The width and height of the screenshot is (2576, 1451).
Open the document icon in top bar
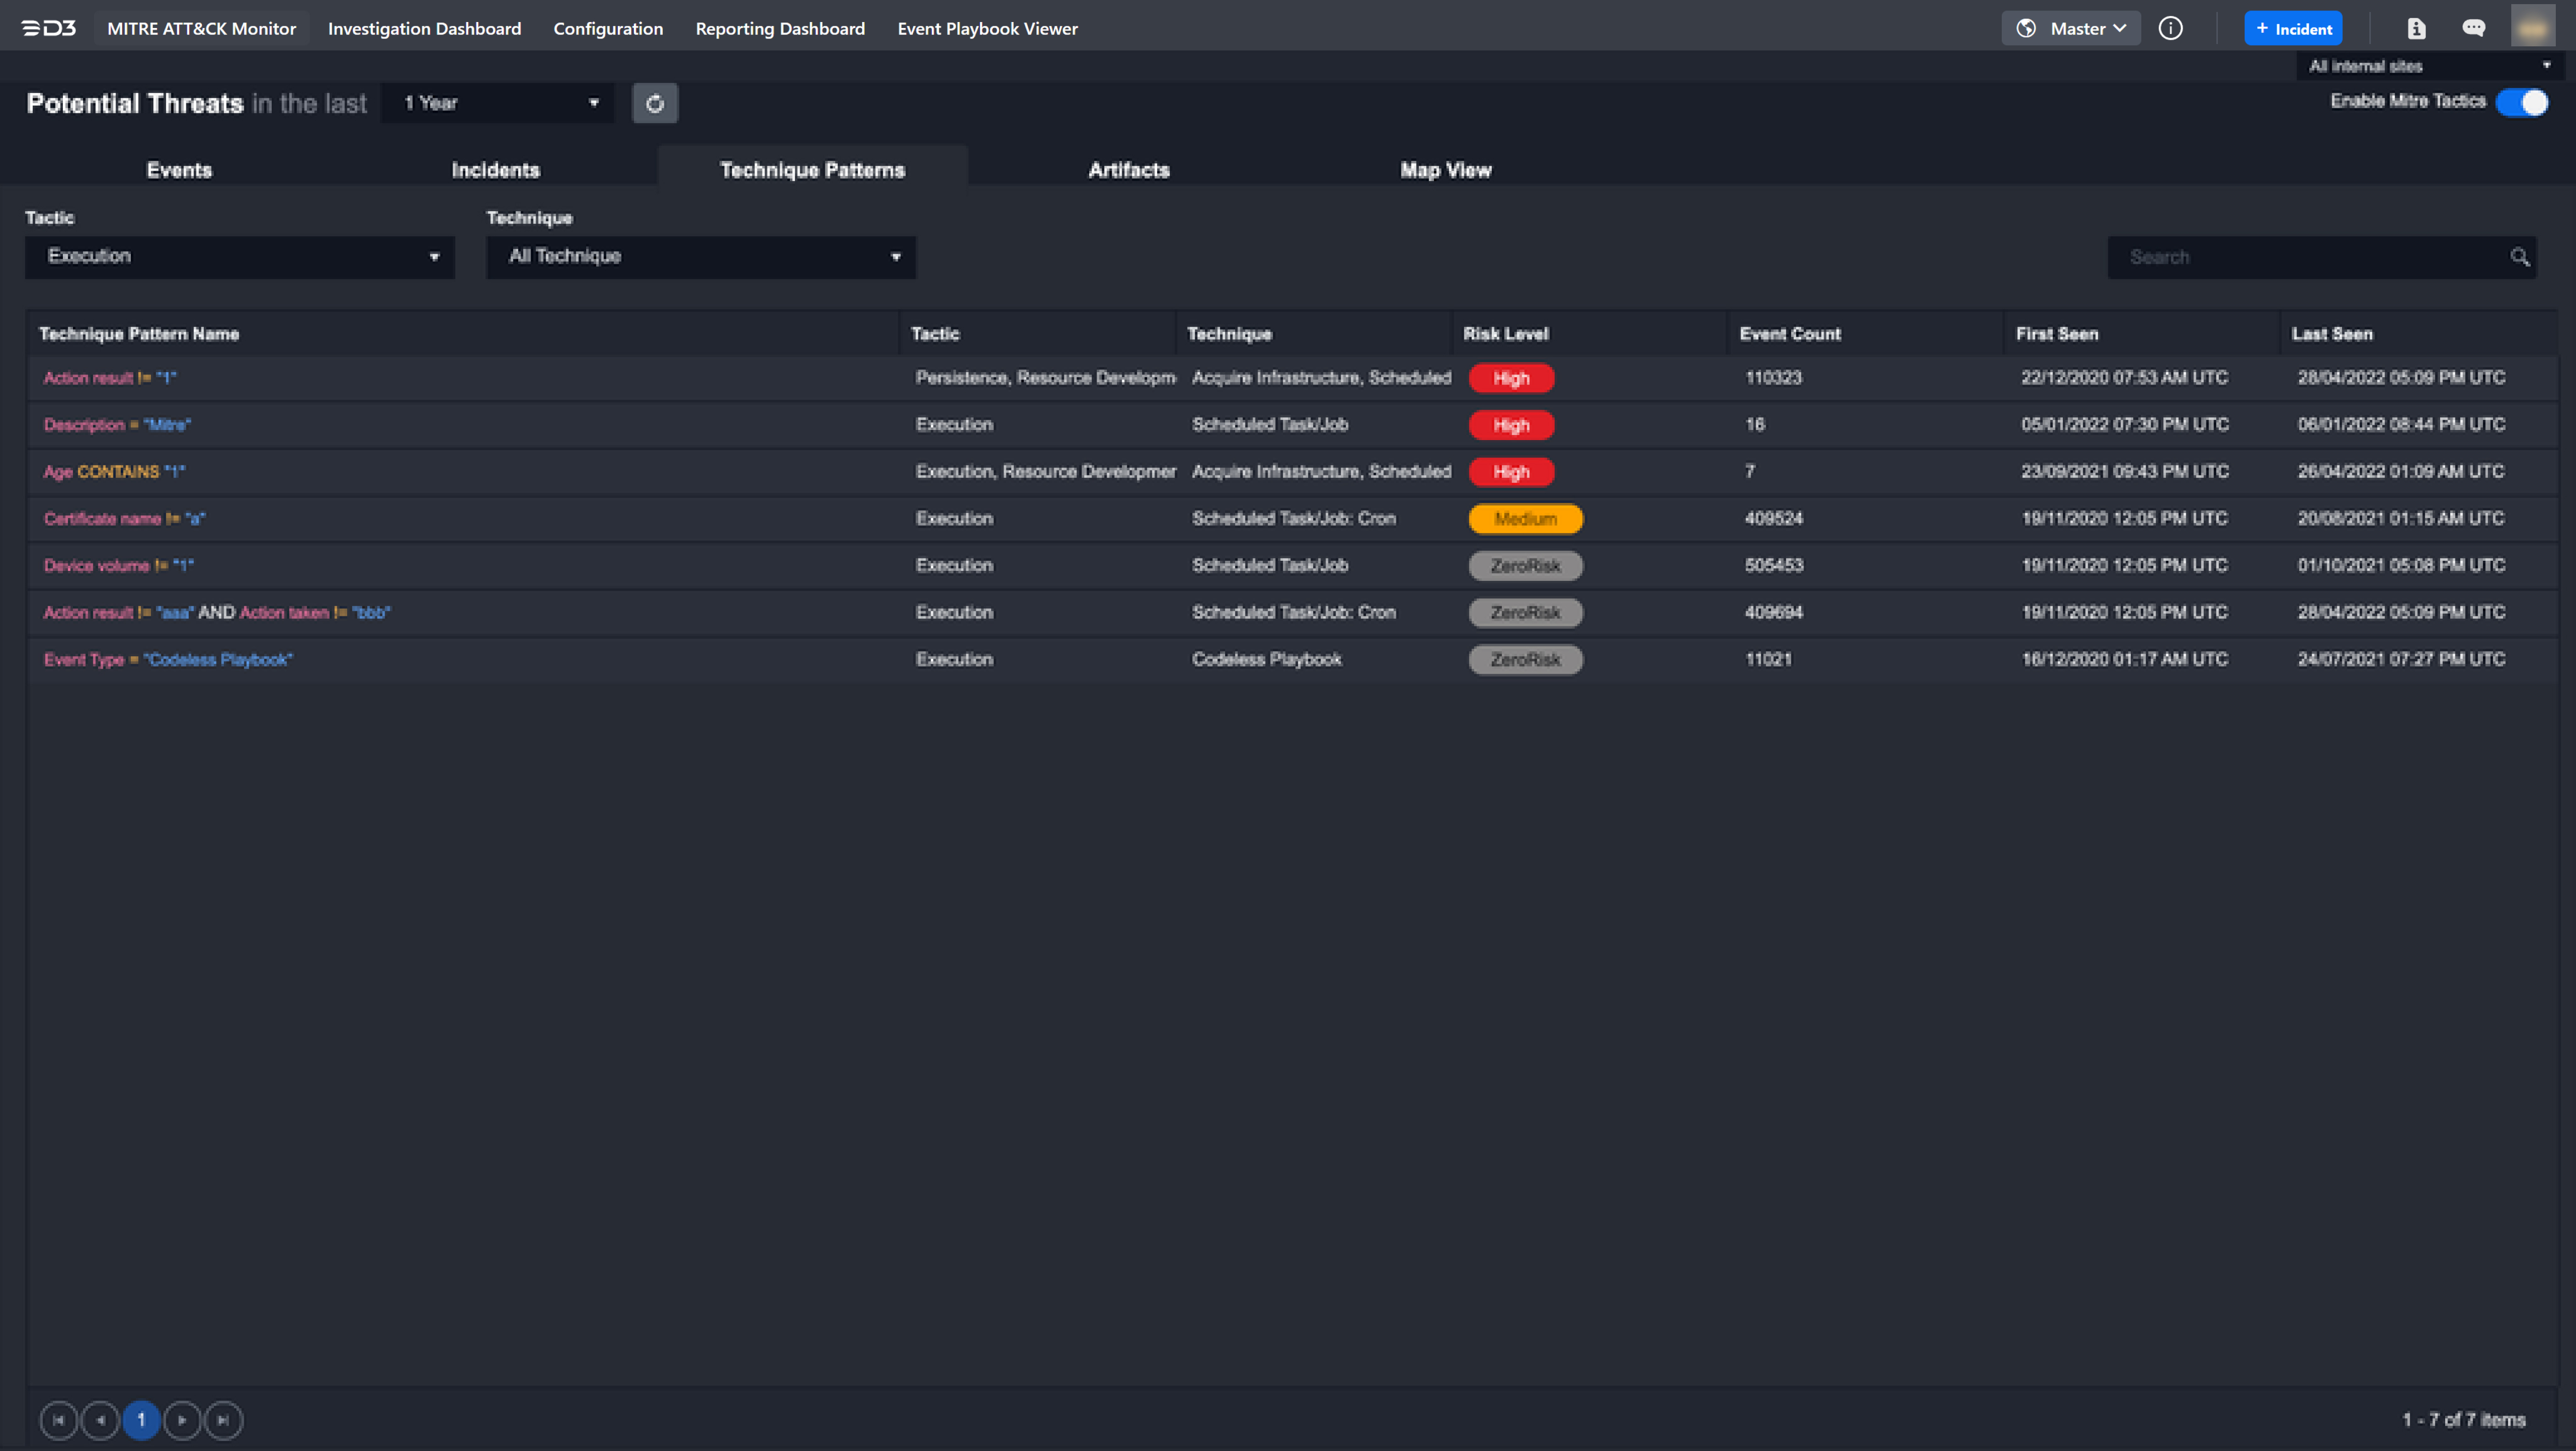pyautogui.click(x=2416, y=28)
